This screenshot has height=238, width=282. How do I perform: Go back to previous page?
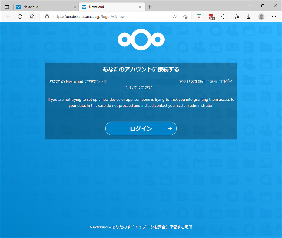click(x=8, y=16)
